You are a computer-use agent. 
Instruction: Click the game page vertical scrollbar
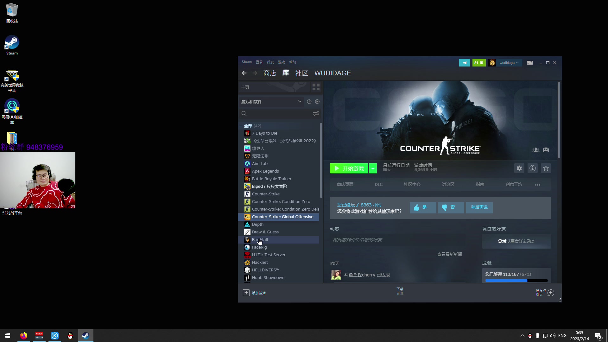[559, 120]
